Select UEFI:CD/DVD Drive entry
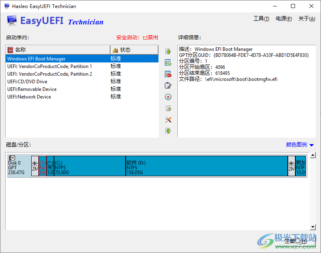The height and width of the screenshot is (253, 321). coord(82,82)
